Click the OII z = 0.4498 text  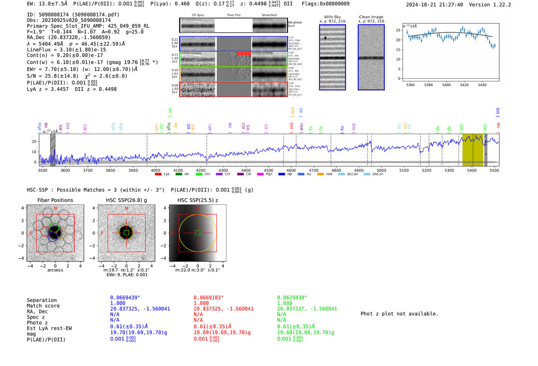[x=96, y=89]
